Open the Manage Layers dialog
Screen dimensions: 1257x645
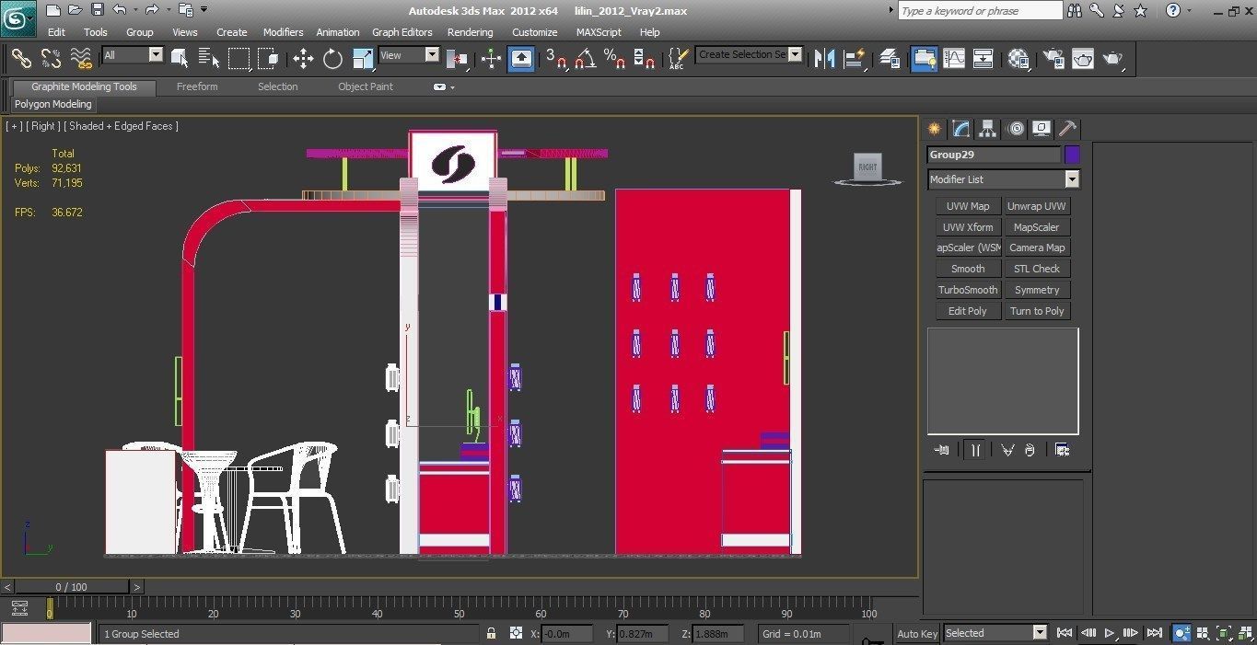[890, 59]
